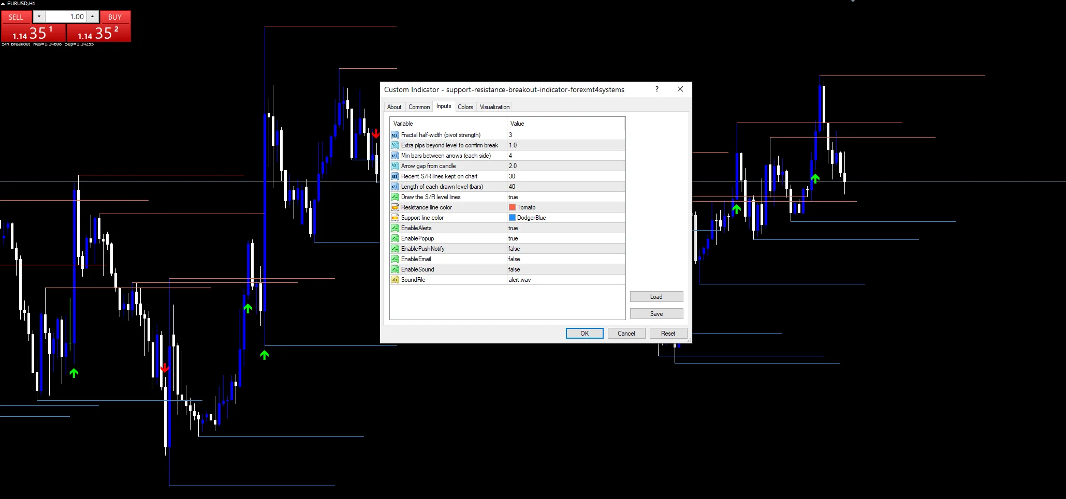The width and height of the screenshot is (1066, 499).
Task: Select the Inputs tab
Action: (444, 106)
